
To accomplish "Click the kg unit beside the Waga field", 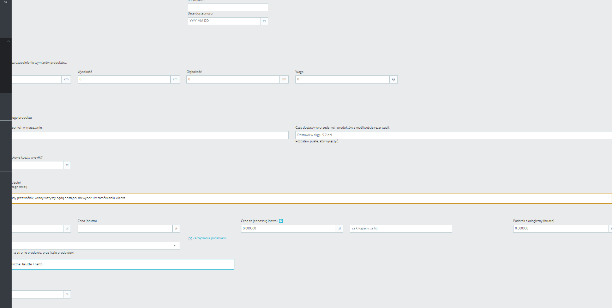I will 394,79.
